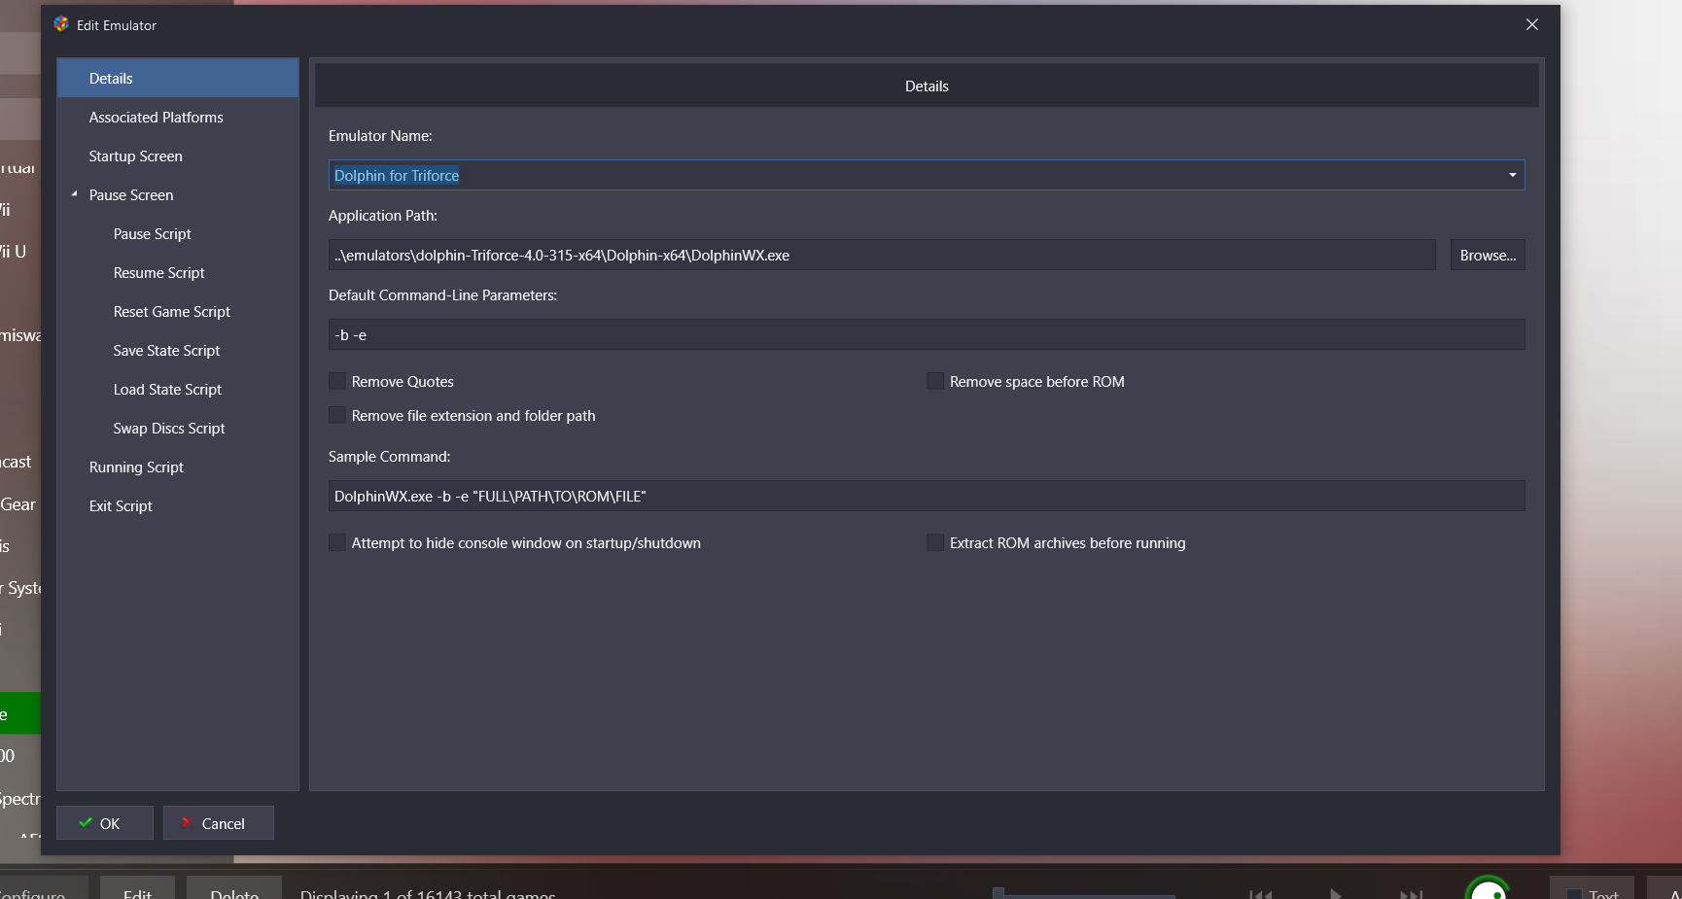Screen dimensions: 1682x899
Task: Click the Details header text
Action: pyautogui.click(x=927, y=86)
